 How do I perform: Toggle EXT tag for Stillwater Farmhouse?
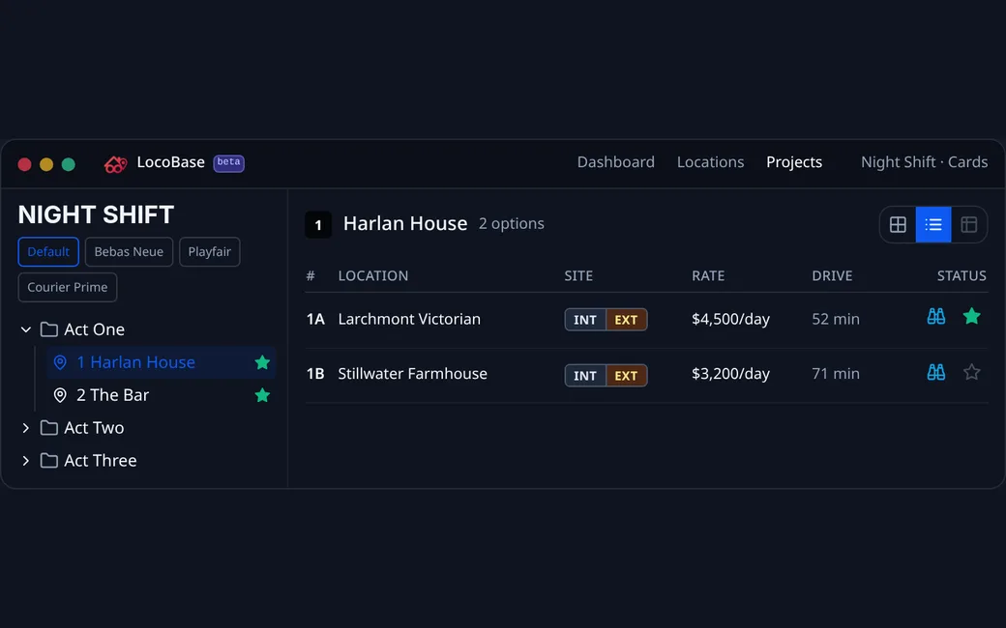626,376
